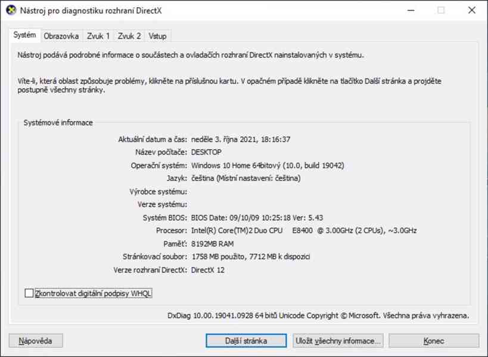Click the Konec button
The image size is (488, 357).
tap(434, 340)
